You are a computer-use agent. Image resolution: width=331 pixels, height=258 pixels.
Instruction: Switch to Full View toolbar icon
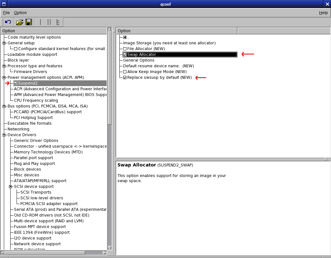(x=58, y=22)
